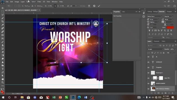
Task: Open the Image menu
Action: coord(17,2)
